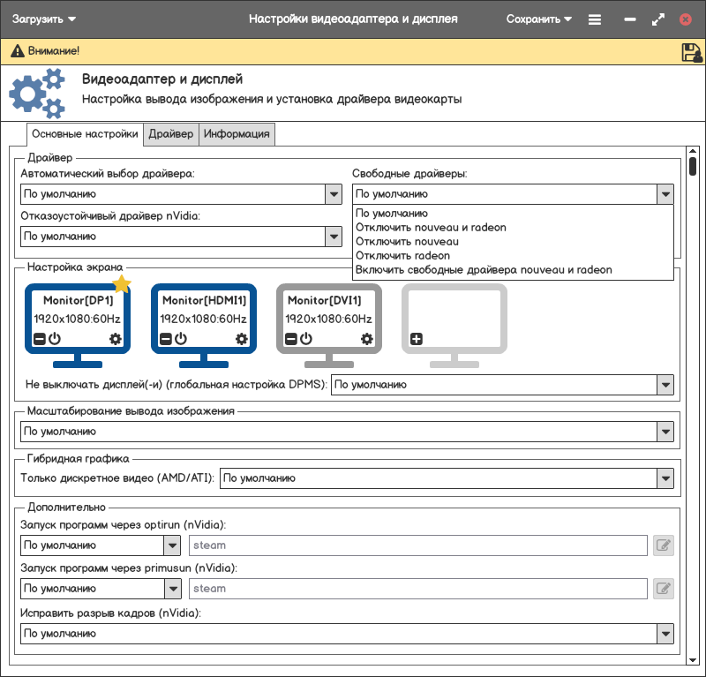706x677 pixels.
Task: Open the hamburger menu in title bar
Action: tap(595, 19)
